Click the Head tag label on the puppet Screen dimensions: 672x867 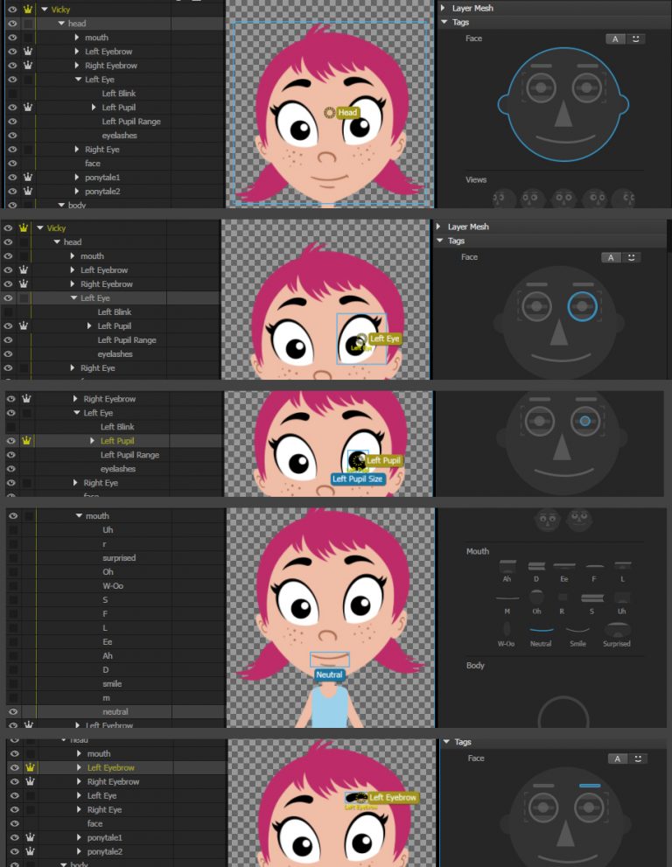click(x=347, y=113)
